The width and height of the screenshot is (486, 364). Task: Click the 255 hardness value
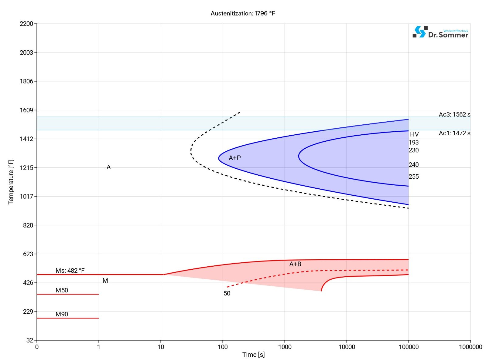[x=413, y=177]
